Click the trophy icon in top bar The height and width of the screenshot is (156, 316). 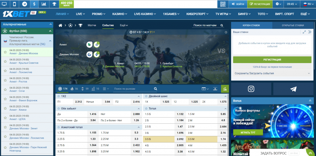54,4
